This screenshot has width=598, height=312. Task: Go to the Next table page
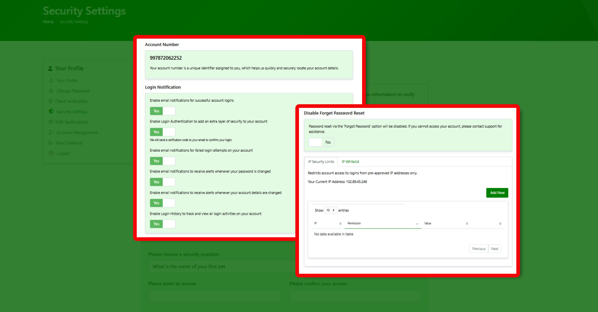pyautogui.click(x=495, y=249)
